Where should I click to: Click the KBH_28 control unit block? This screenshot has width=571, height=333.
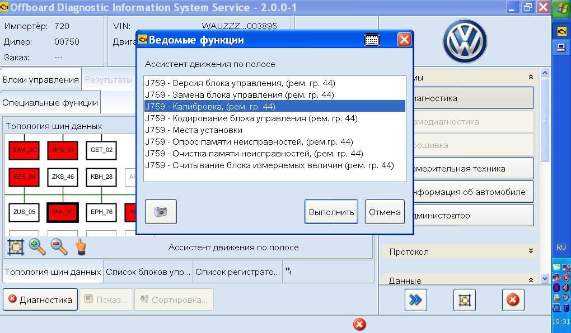tap(101, 177)
